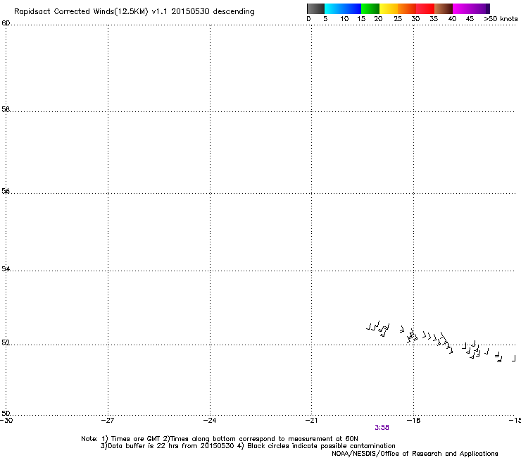Select the green 15-20 knots color swatch
This screenshot has width=521, height=458.
point(370,8)
